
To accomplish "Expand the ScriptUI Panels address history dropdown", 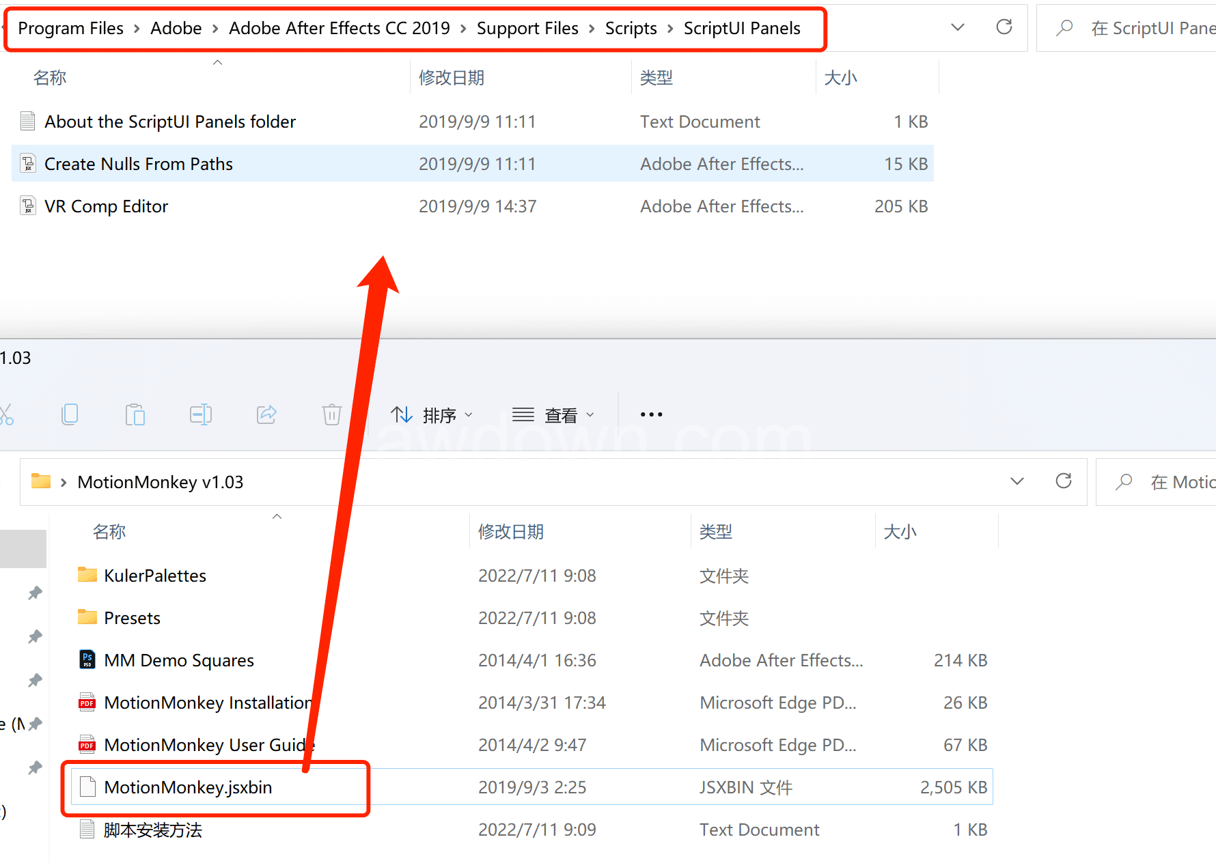I will [958, 27].
